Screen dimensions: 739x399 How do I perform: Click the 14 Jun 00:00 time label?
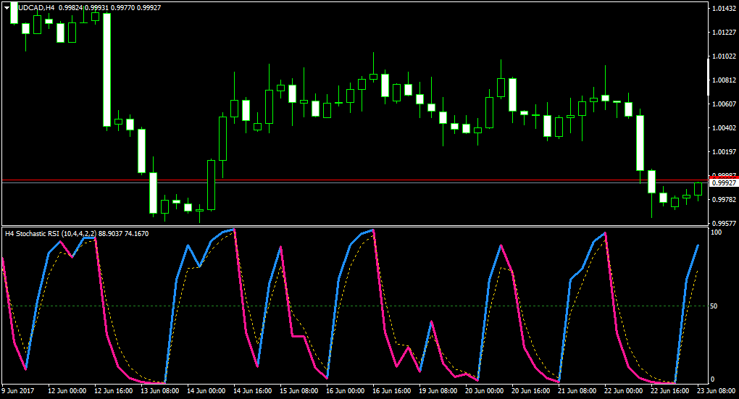pos(206,391)
